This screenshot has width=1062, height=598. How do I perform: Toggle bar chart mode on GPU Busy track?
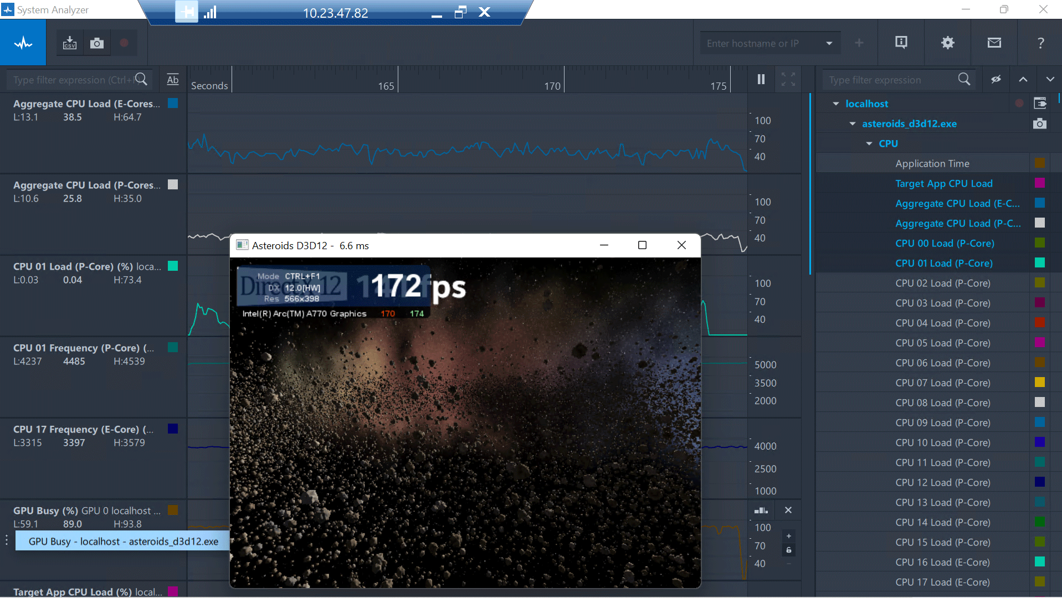[761, 510]
